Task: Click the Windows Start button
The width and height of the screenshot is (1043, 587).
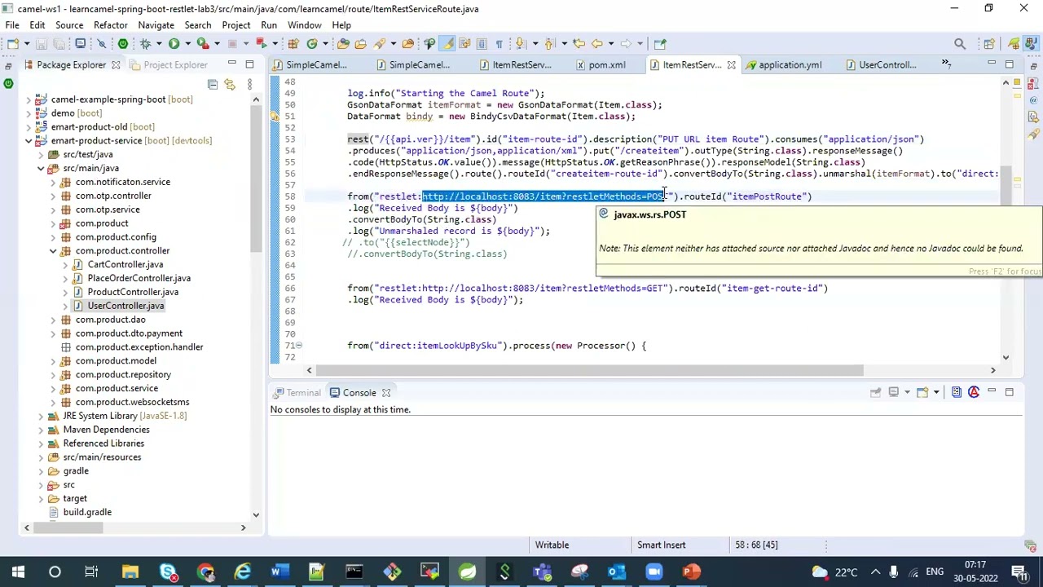Action: pyautogui.click(x=18, y=572)
